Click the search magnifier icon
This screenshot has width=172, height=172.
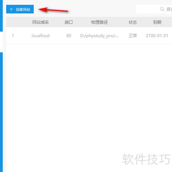(x=162, y=9)
